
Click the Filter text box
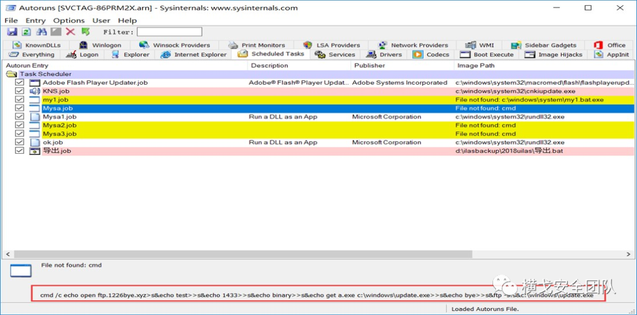tap(169, 32)
